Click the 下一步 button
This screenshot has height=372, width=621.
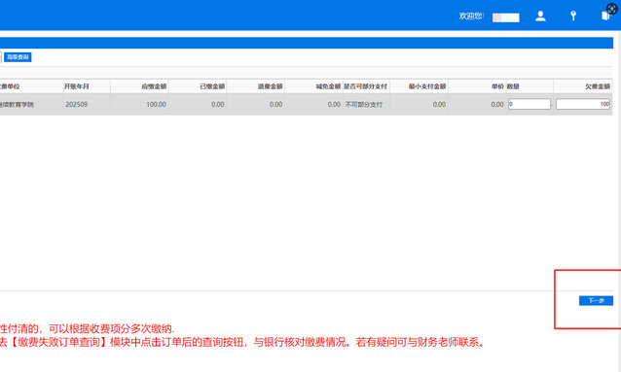tap(596, 301)
